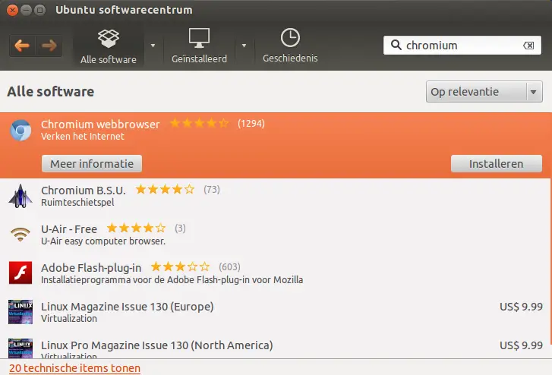Select Linux Pro Magazine Issue 130 (North America)
The image size is (552, 375).
click(x=157, y=345)
